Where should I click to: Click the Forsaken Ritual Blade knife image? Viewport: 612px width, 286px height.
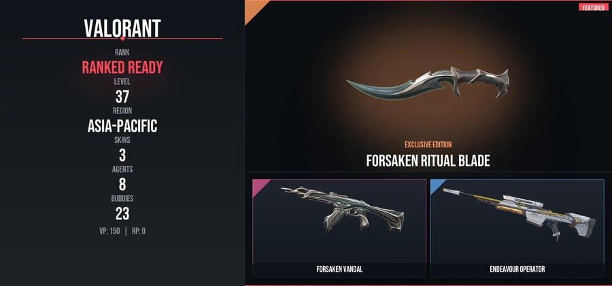point(428,83)
